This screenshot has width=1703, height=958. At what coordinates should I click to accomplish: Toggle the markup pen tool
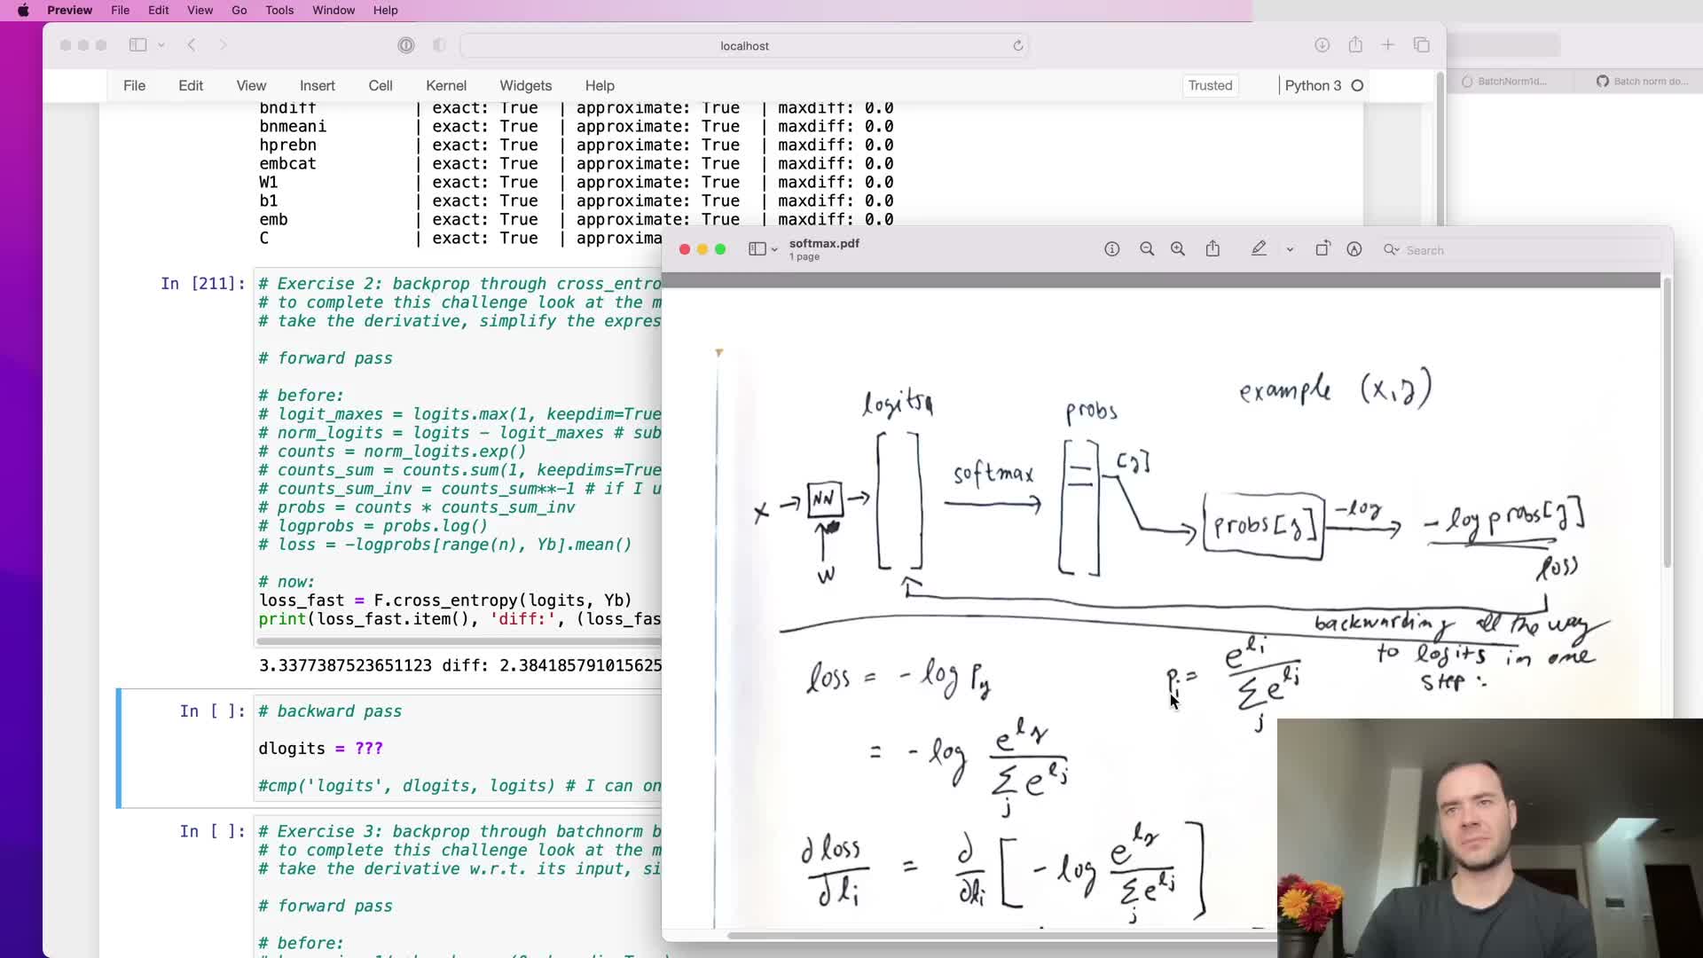pos(1259,250)
